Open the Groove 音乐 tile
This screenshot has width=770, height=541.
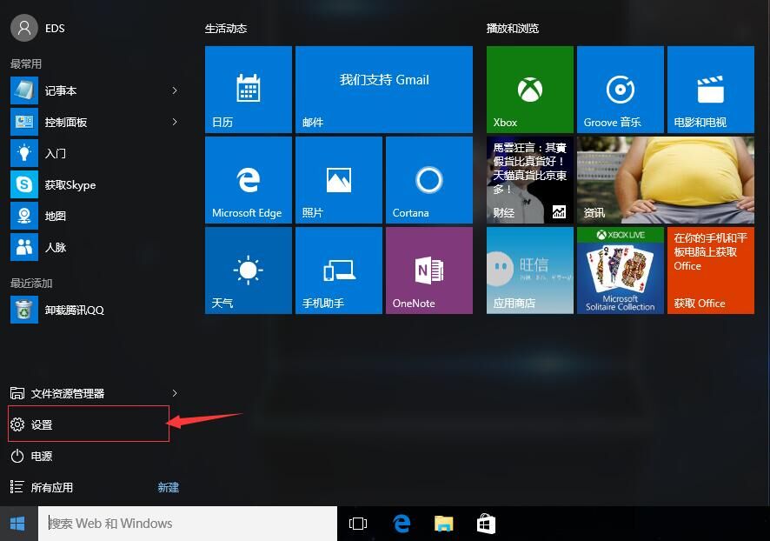click(x=621, y=90)
